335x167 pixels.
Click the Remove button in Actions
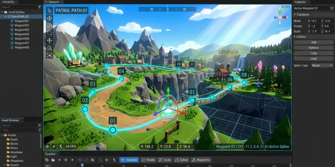(x=314, y=48)
